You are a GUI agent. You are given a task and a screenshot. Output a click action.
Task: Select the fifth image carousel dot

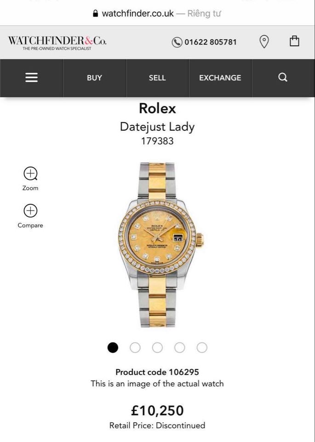coord(202,348)
